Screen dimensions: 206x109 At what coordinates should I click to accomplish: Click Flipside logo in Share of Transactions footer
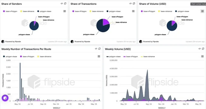click(x=72, y=42)
